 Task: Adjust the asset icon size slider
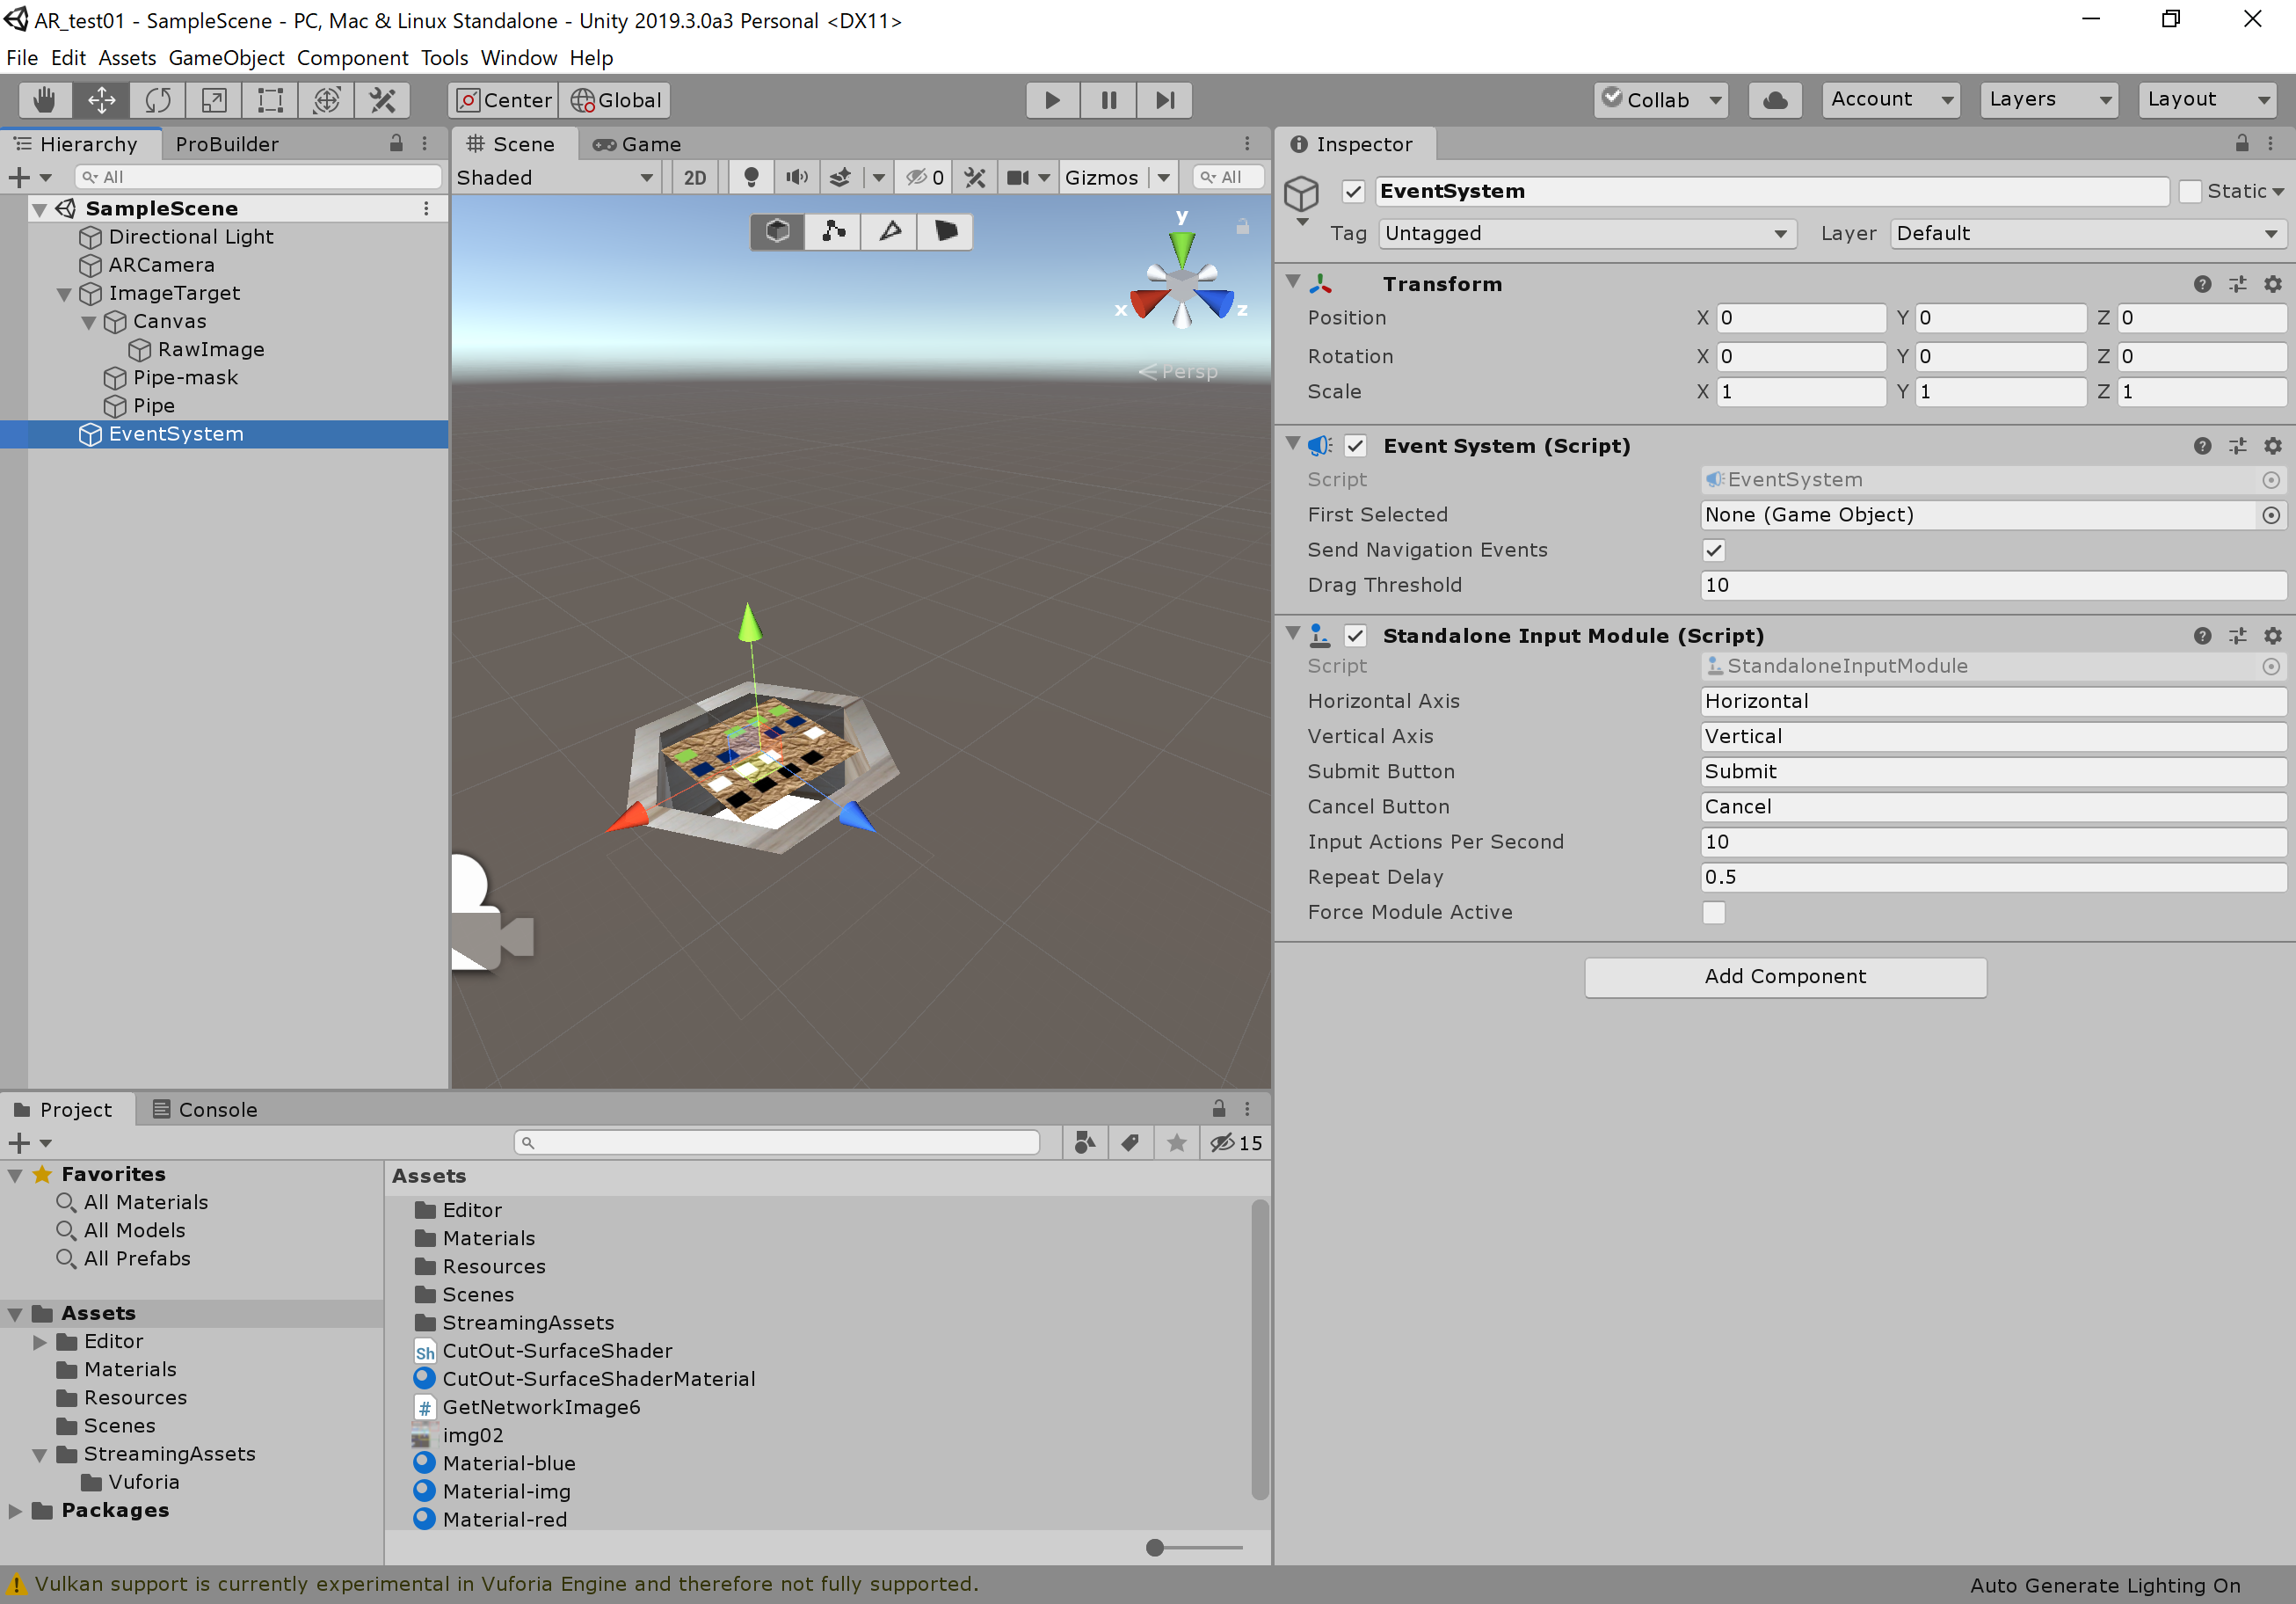pyautogui.click(x=1155, y=1547)
